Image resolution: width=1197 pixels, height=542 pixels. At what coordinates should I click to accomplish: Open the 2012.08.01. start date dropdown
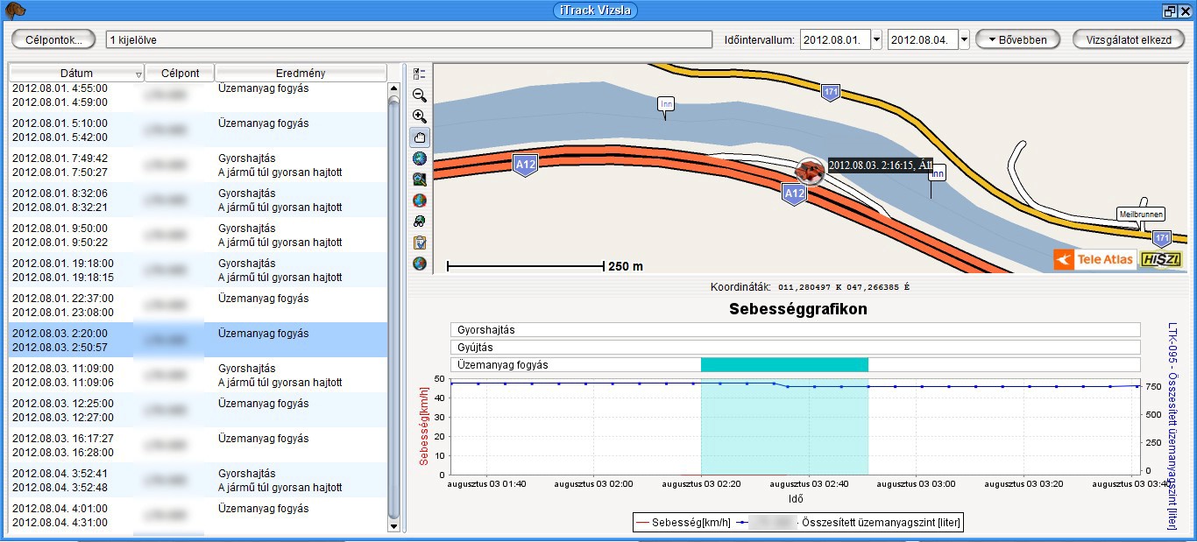pos(876,39)
